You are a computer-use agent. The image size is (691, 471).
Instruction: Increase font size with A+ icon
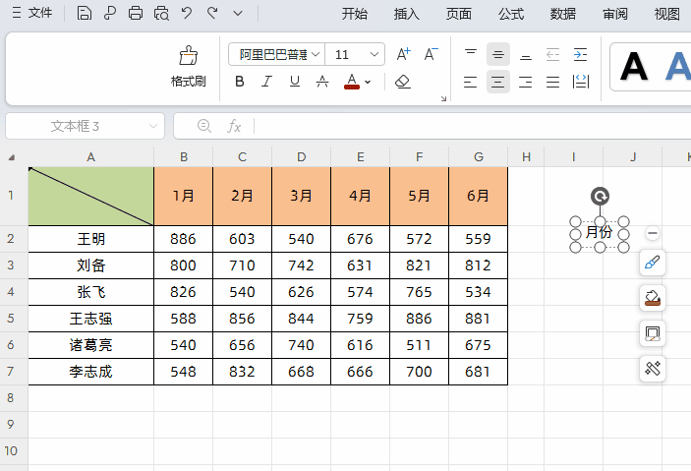pyautogui.click(x=403, y=55)
